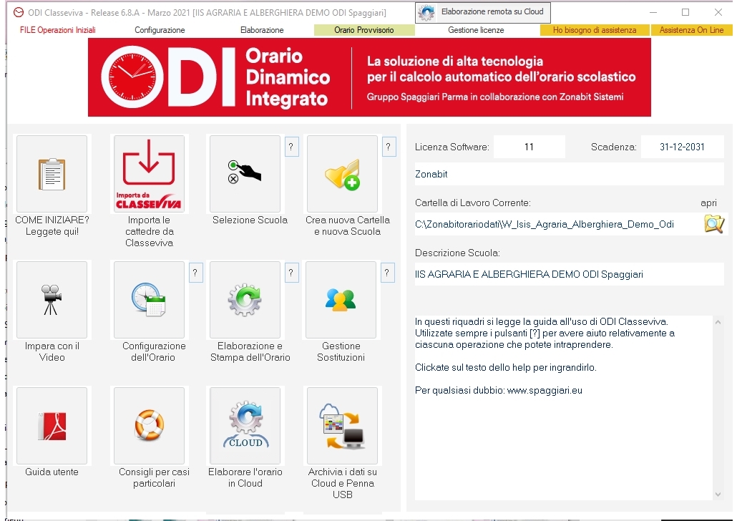Screen dimensions: 737x521
Task: Open FILE Operazioni Iniziali menu
Action: 58,30
